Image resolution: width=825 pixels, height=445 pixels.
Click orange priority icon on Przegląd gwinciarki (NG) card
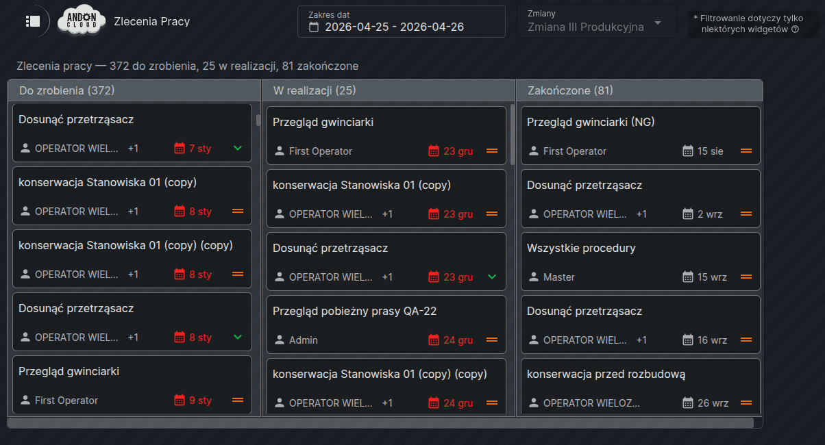(x=746, y=151)
